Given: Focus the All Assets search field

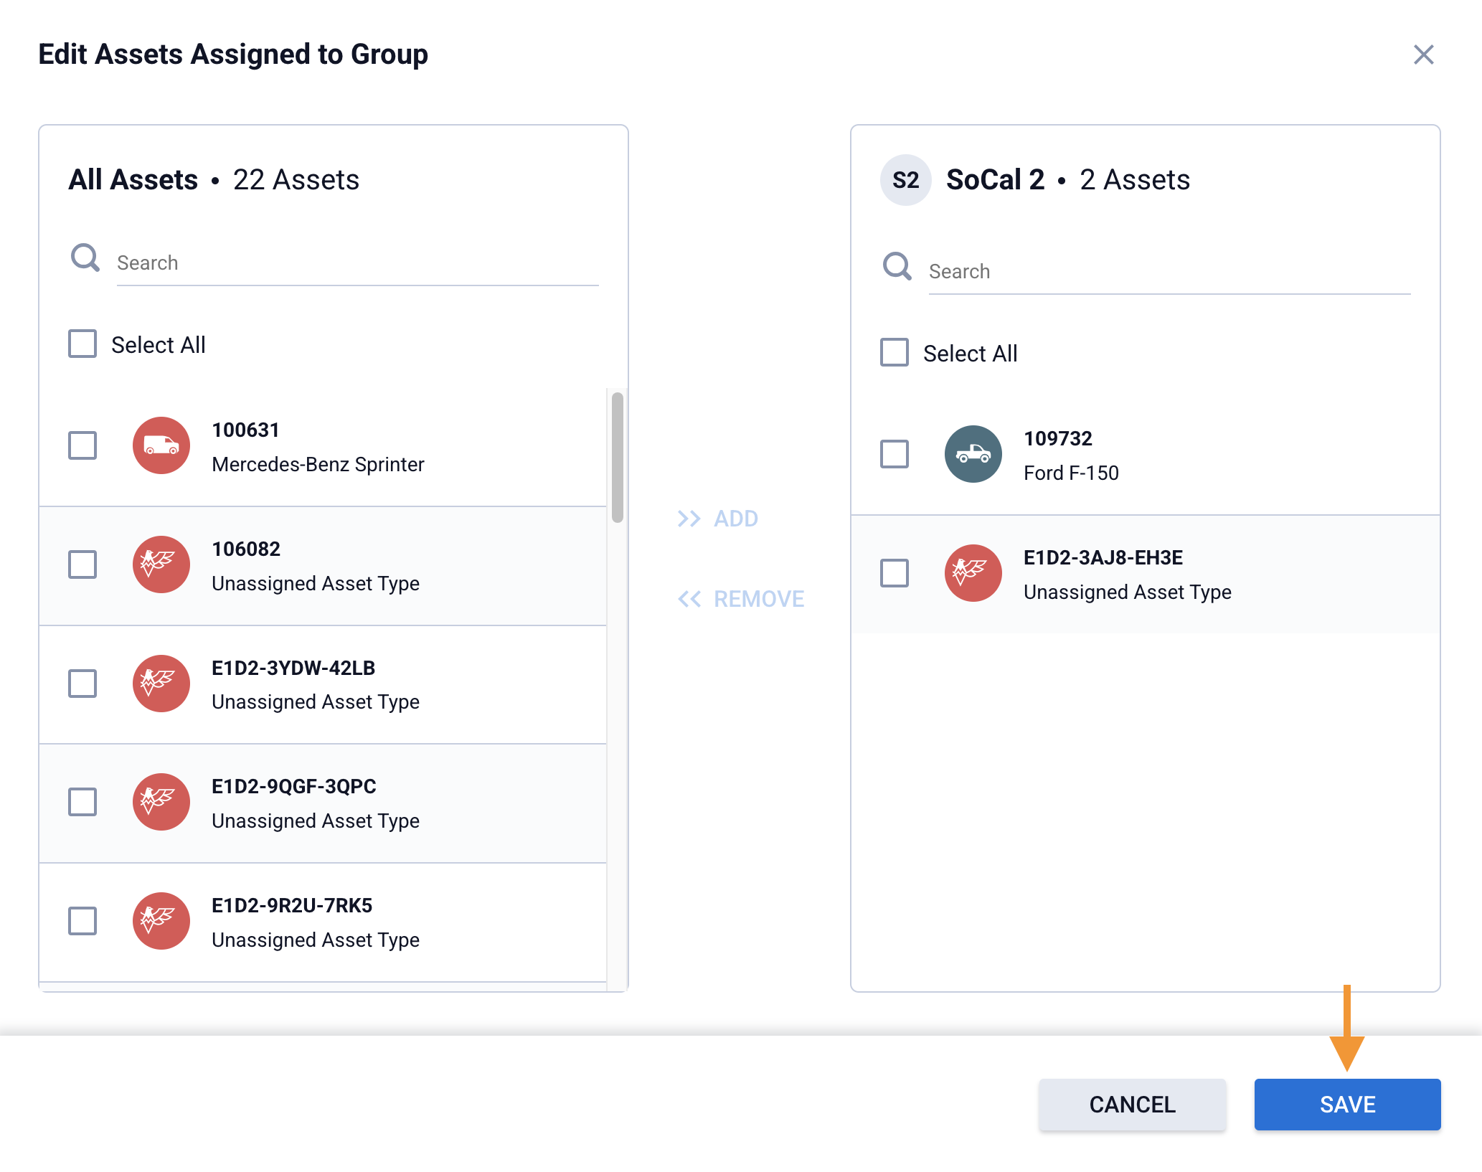Looking at the screenshot, I should pos(357,263).
